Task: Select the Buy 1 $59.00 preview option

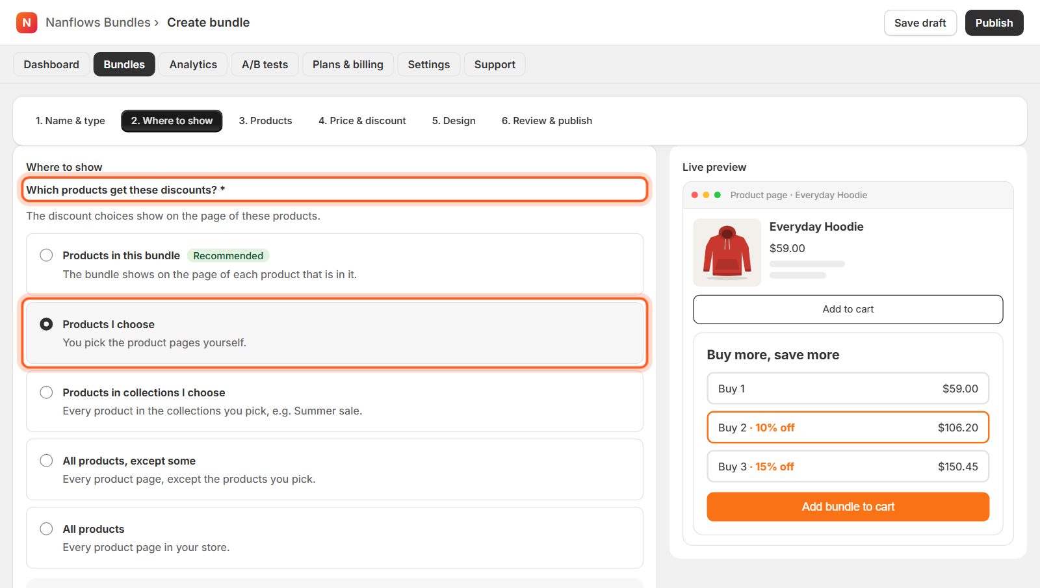Action: [848, 389]
